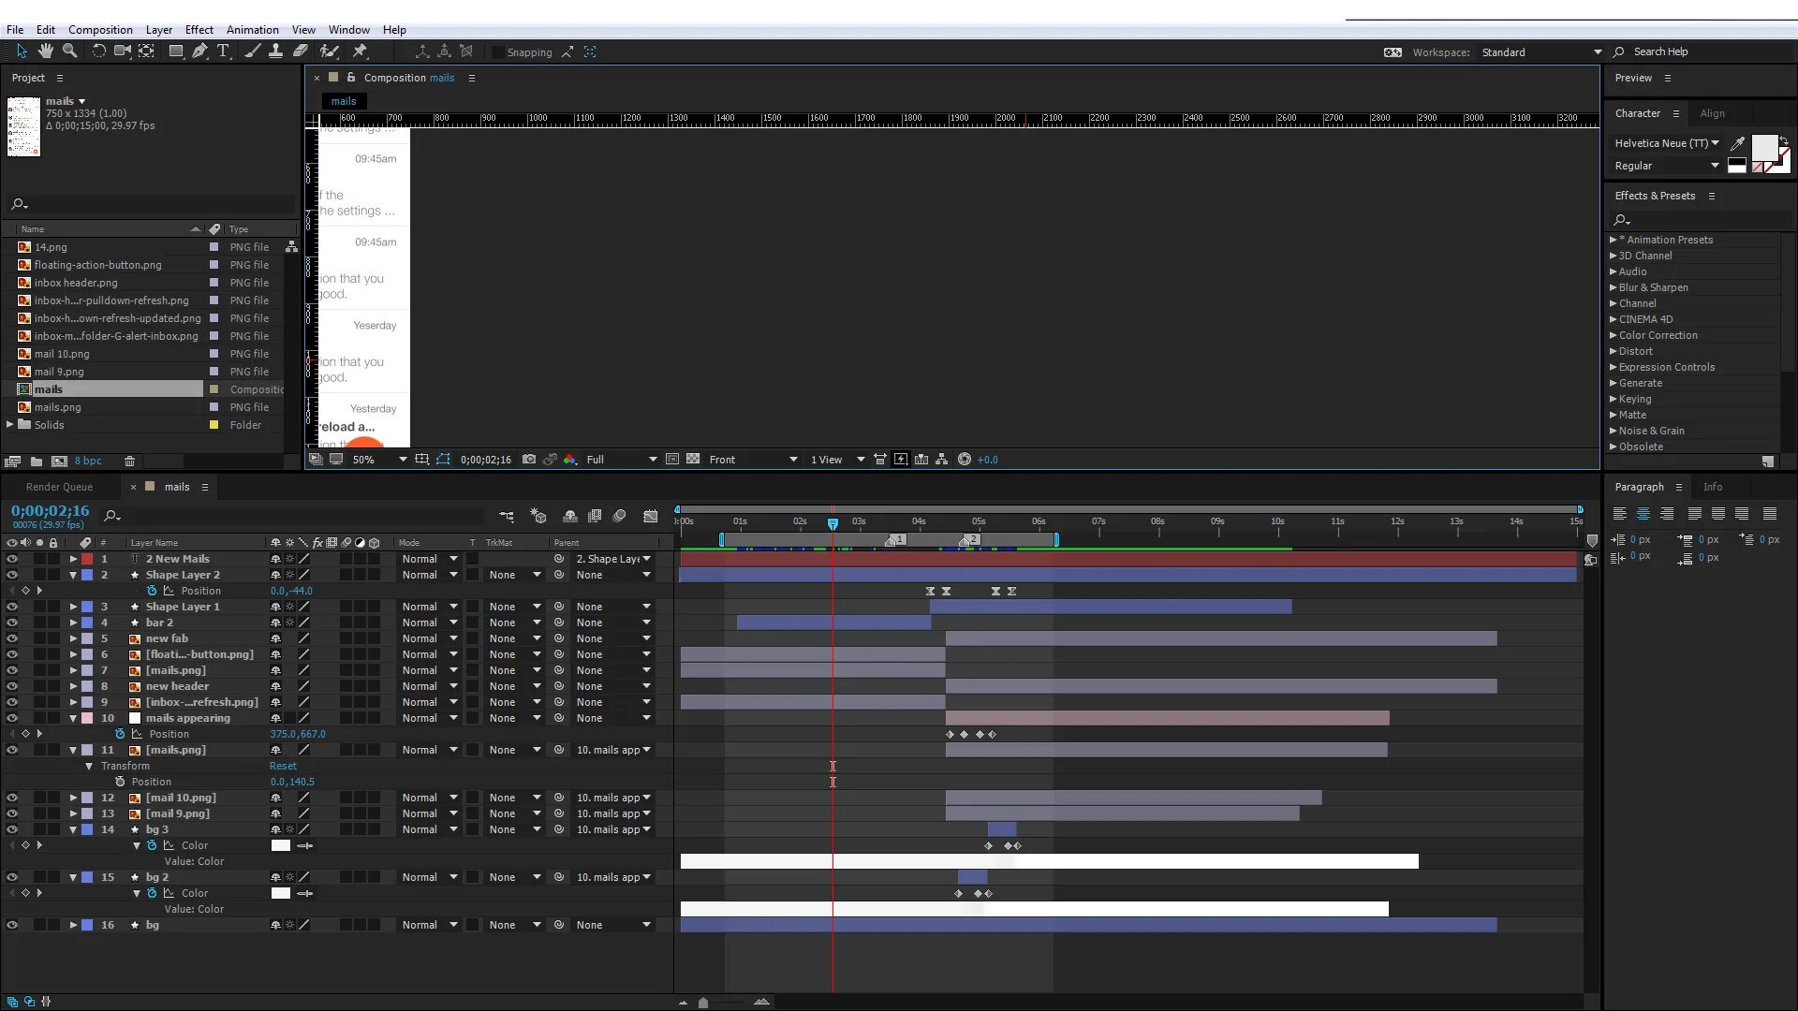The width and height of the screenshot is (1798, 1011).
Task: Select the Zoom tool in toolbar
Action: pos(69,51)
